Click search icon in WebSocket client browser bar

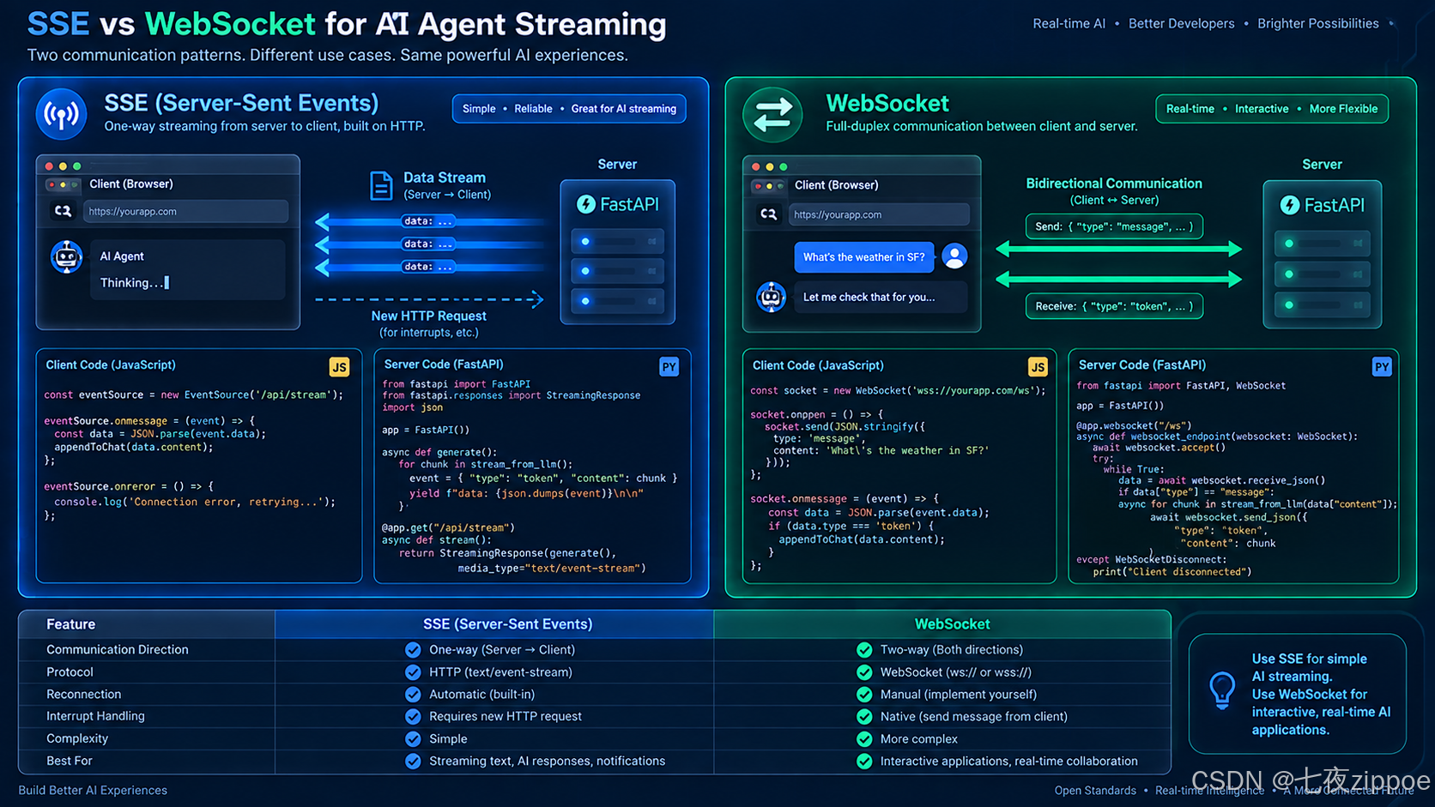[x=768, y=214]
